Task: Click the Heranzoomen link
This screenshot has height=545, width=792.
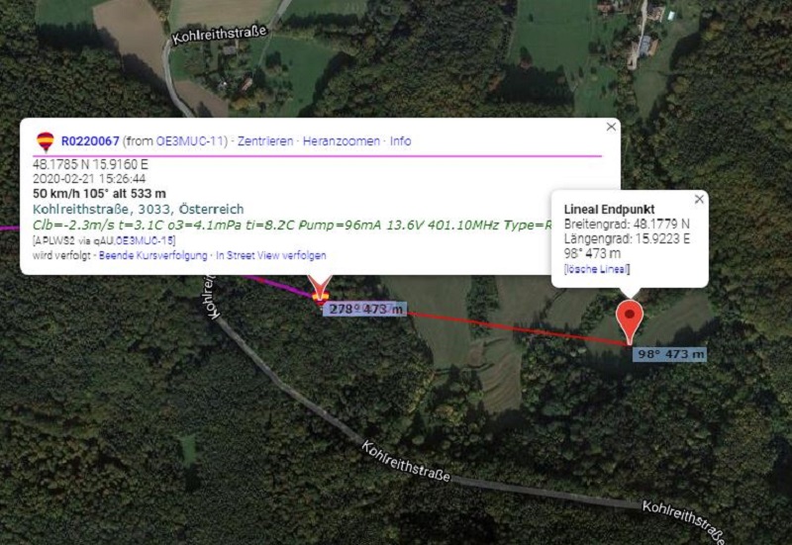Action: pos(342,141)
